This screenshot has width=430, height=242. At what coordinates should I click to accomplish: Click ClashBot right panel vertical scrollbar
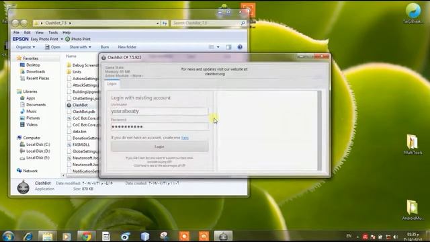319,130
